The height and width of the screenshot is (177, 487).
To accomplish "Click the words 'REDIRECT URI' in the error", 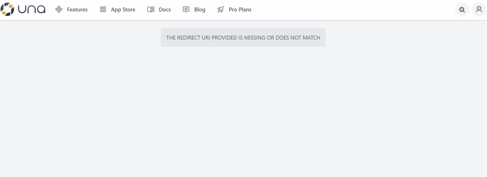I will click(198, 38).
